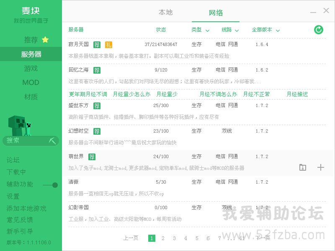Open the MOD section
Image resolution: width=335 pixels, height=251 pixels.
31,82
